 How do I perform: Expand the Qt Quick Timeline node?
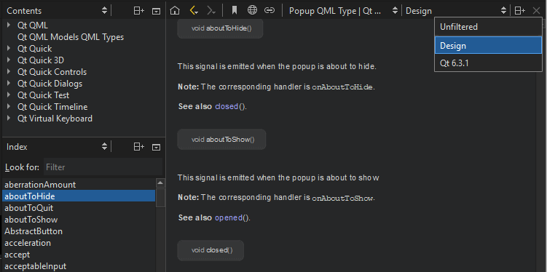(9, 107)
